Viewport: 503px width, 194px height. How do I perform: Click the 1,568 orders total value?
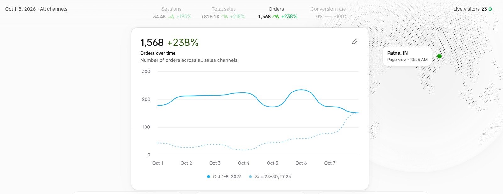152,42
